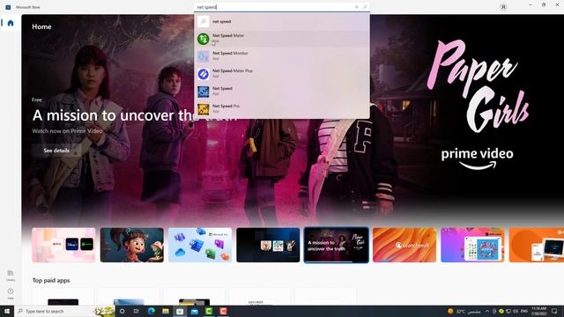Open Cortana from the taskbar
The image size is (564, 317).
coord(122,311)
